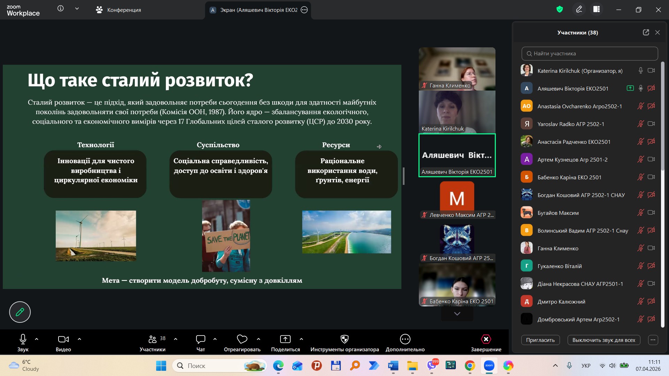Screen dimensions: 669x376
Task: Open the React heart icon
Action: click(242, 339)
